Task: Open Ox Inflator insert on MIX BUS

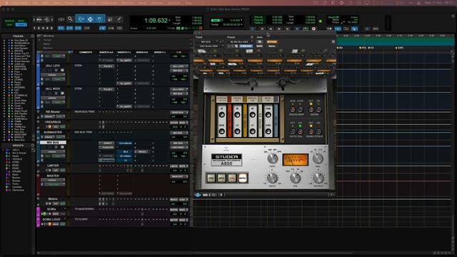Action: (x=126, y=156)
